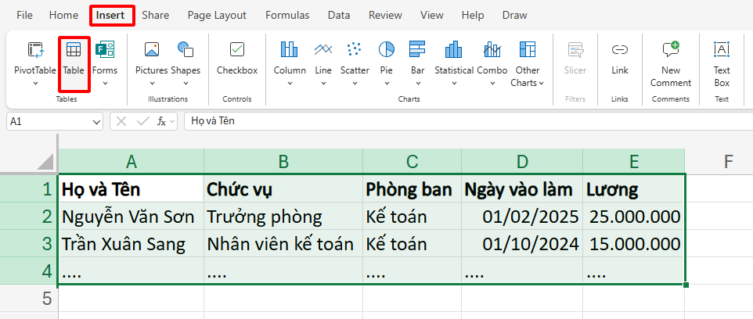Switch to the View tab
Image resolution: width=753 pixels, height=319 pixels.
tap(432, 16)
